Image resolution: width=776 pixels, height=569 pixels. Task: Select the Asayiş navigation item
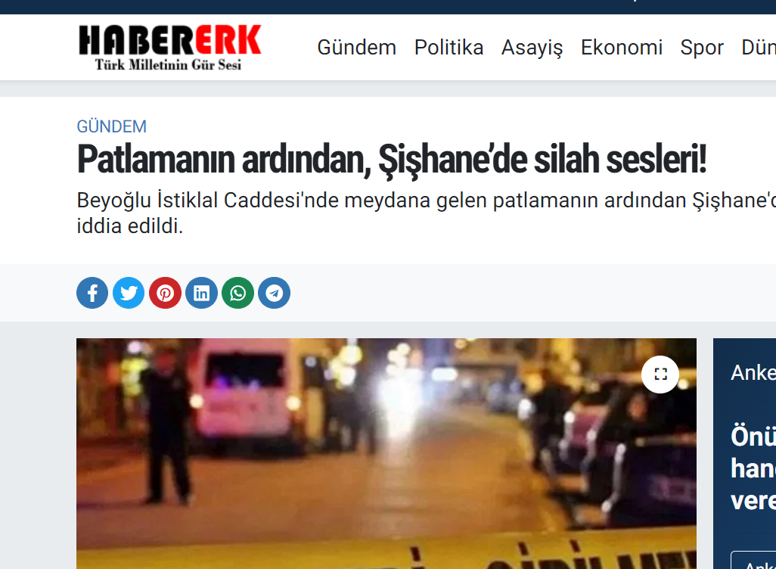(532, 48)
